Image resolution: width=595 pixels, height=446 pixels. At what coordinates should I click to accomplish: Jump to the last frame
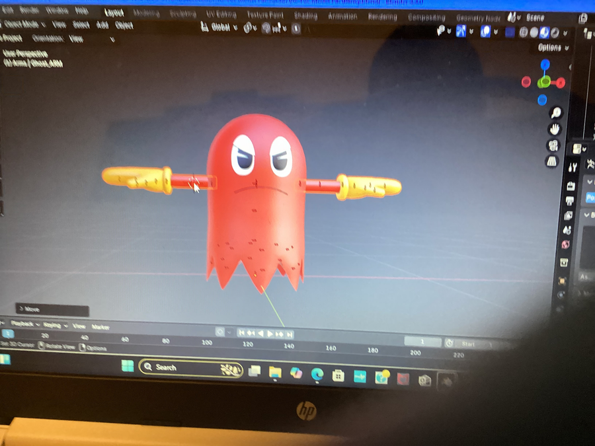(x=289, y=334)
